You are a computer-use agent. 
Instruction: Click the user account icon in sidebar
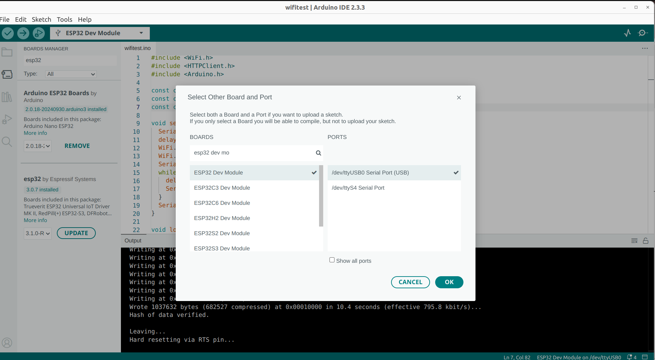coord(7,343)
